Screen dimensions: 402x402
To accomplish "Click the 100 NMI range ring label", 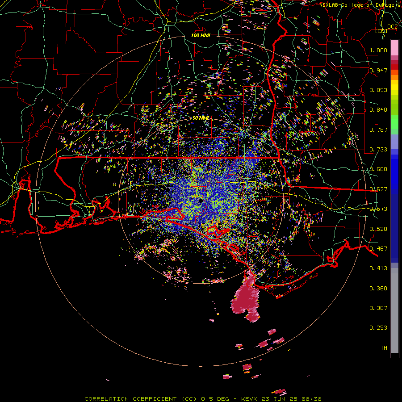I will pos(201,35).
